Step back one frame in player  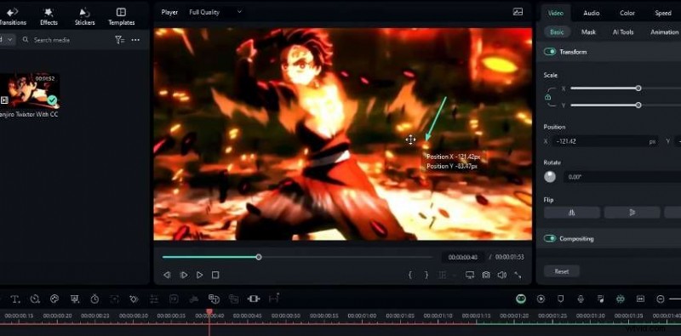point(167,275)
